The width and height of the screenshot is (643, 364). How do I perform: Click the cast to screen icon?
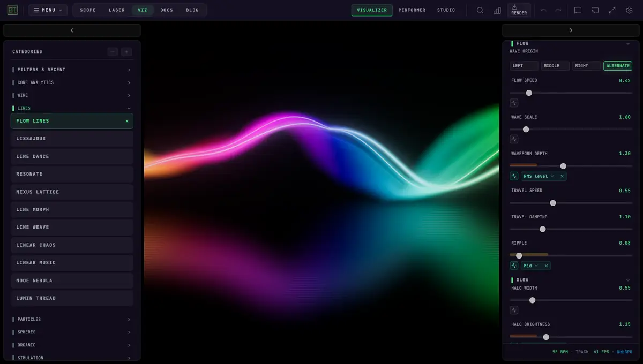[x=595, y=10]
